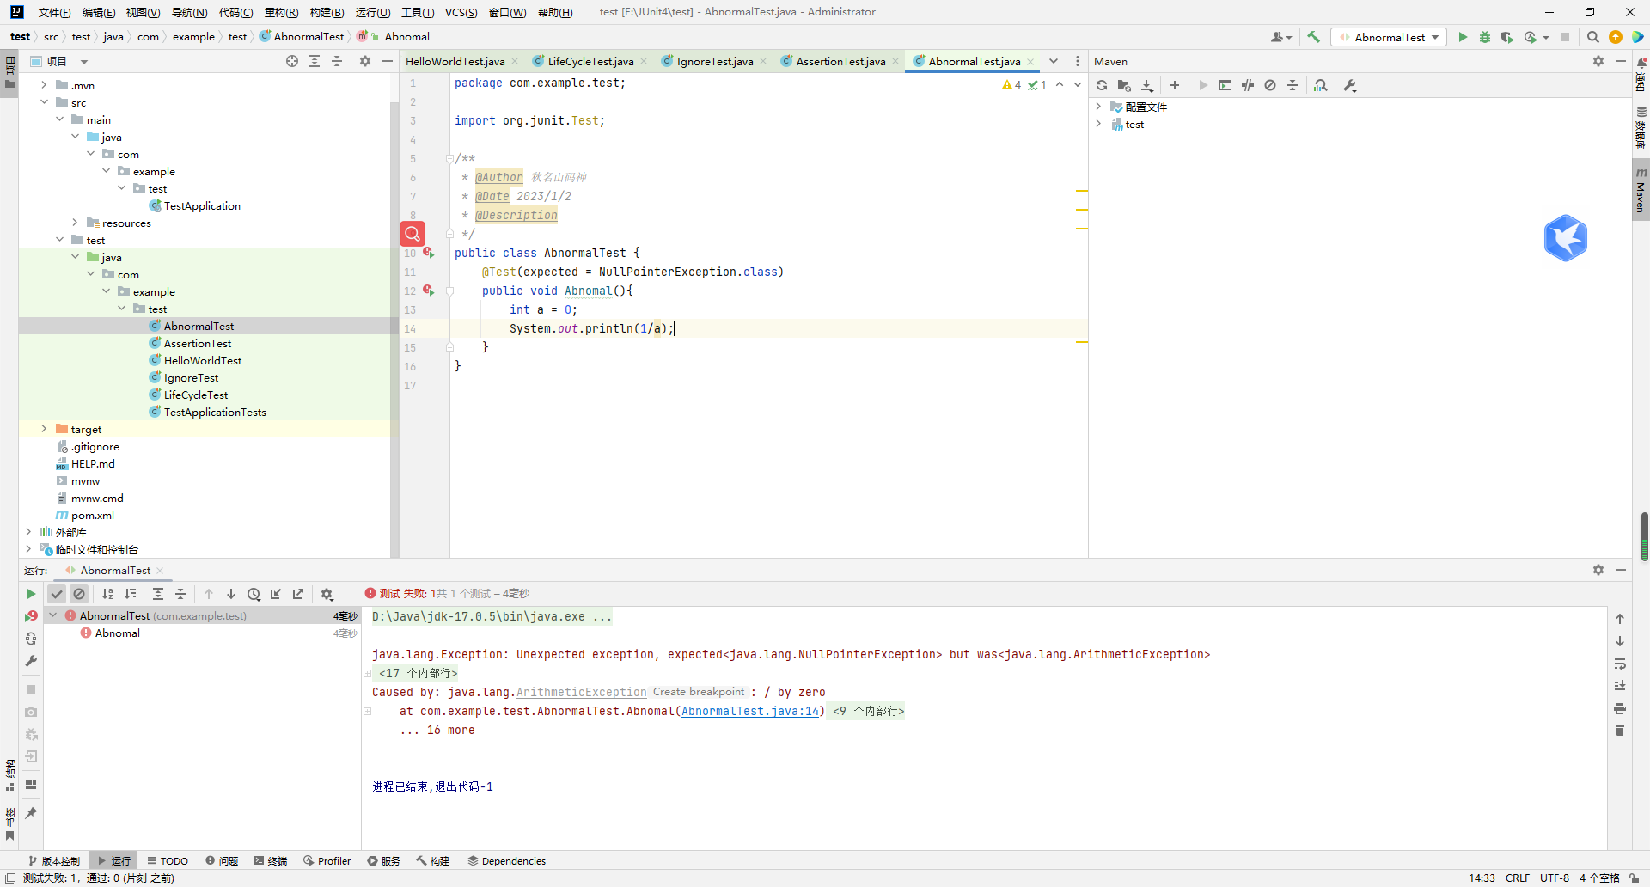Click the test history clock icon
Screen dimensions: 1650x887
254,594
